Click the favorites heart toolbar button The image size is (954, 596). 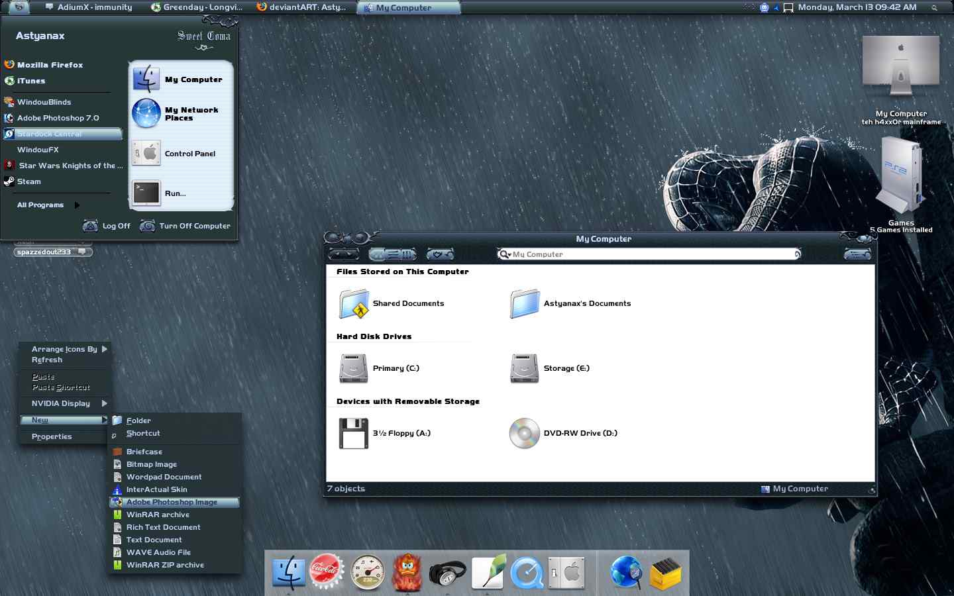pos(440,254)
